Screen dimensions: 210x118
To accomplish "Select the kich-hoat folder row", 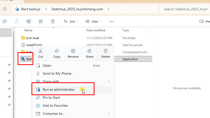I will pyautogui.click(x=86, y=38).
